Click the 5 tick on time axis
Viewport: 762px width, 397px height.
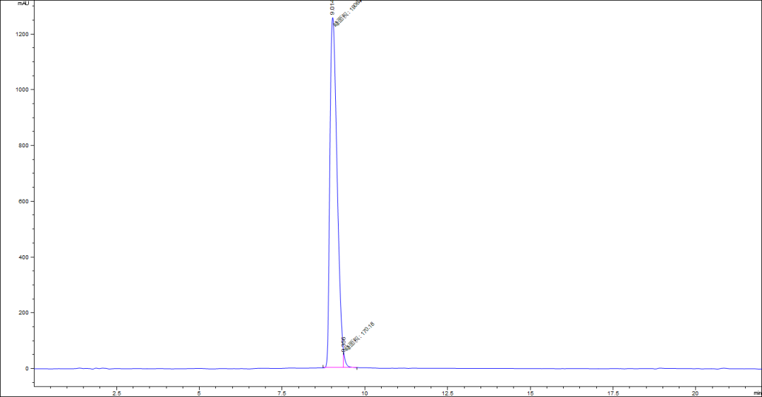point(199,393)
